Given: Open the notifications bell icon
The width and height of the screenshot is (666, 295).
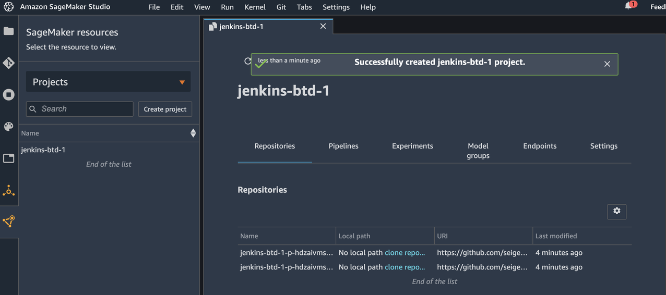Looking at the screenshot, I should click(628, 6).
